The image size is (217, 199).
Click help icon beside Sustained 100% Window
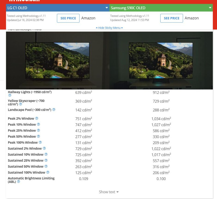click(48, 172)
